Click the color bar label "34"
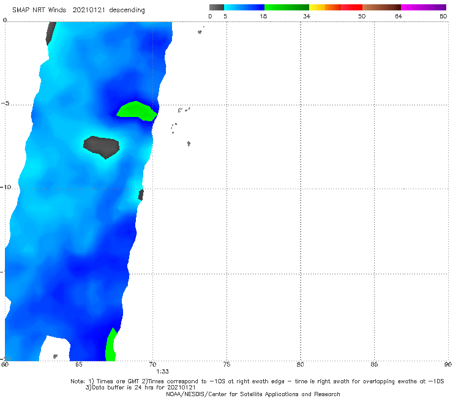Screen dimensions: 453x398 click(307, 16)
